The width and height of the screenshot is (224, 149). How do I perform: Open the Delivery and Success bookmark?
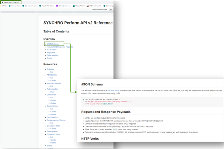30,6
